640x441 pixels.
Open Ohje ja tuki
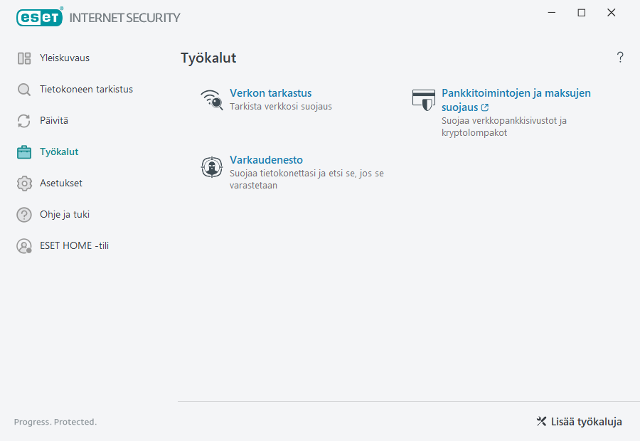click(x=65, y=214)
